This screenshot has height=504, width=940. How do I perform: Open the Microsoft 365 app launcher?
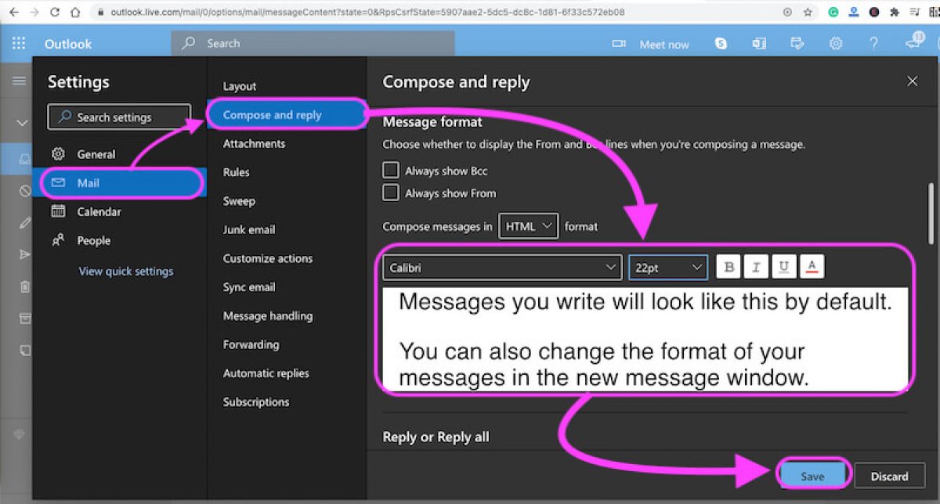click(18, 44)
